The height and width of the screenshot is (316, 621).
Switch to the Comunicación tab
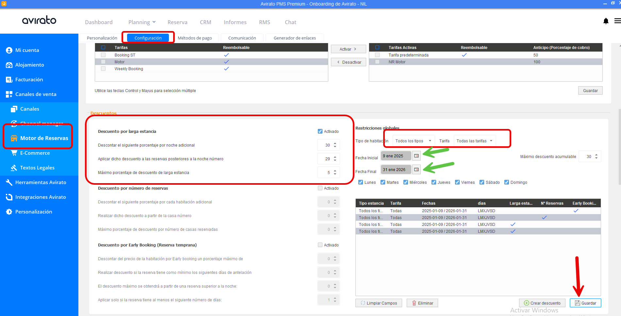point(242,38)
